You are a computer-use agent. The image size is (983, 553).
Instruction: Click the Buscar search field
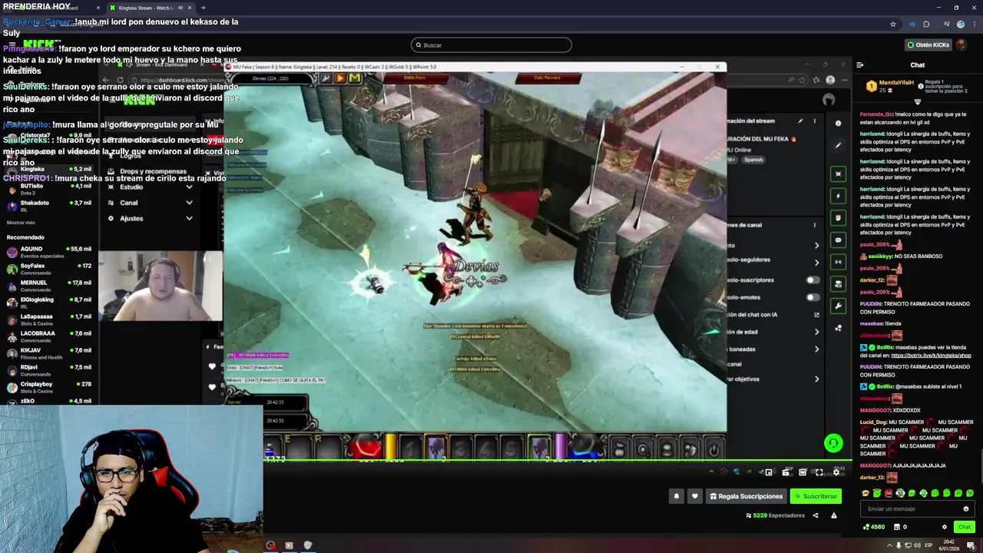491,45
